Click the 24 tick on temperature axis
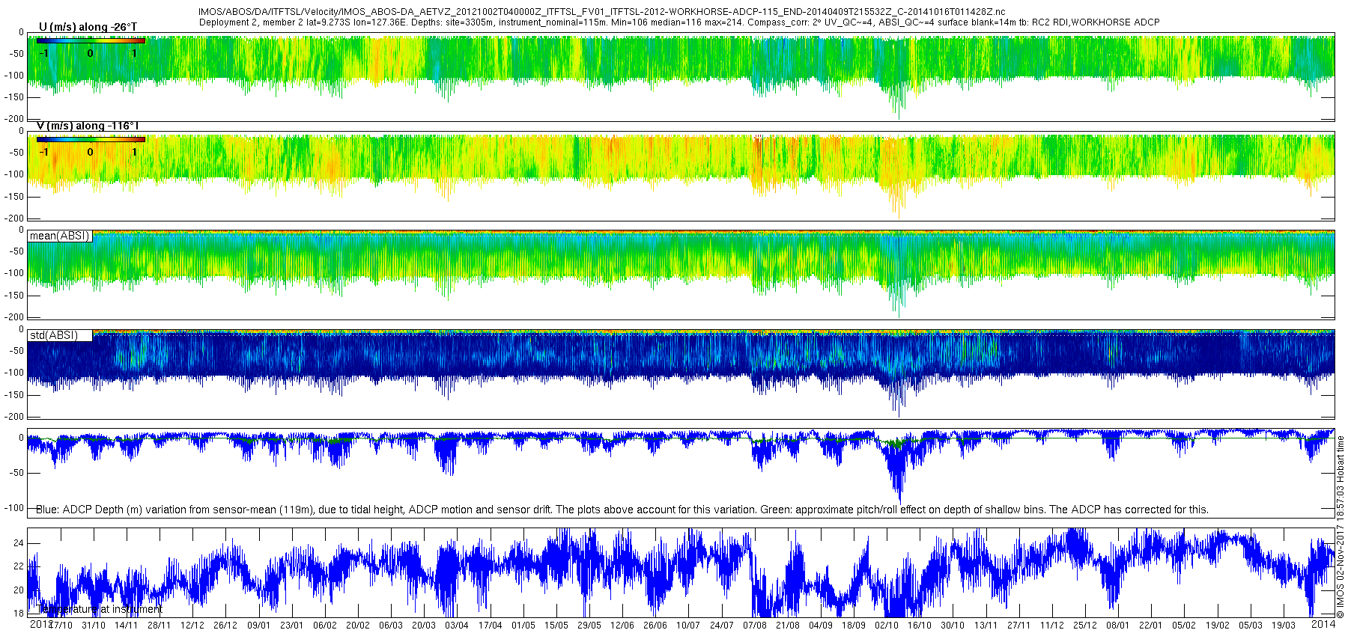The width and height of the screenshot is (1348, 636). (x=19, y=543)
